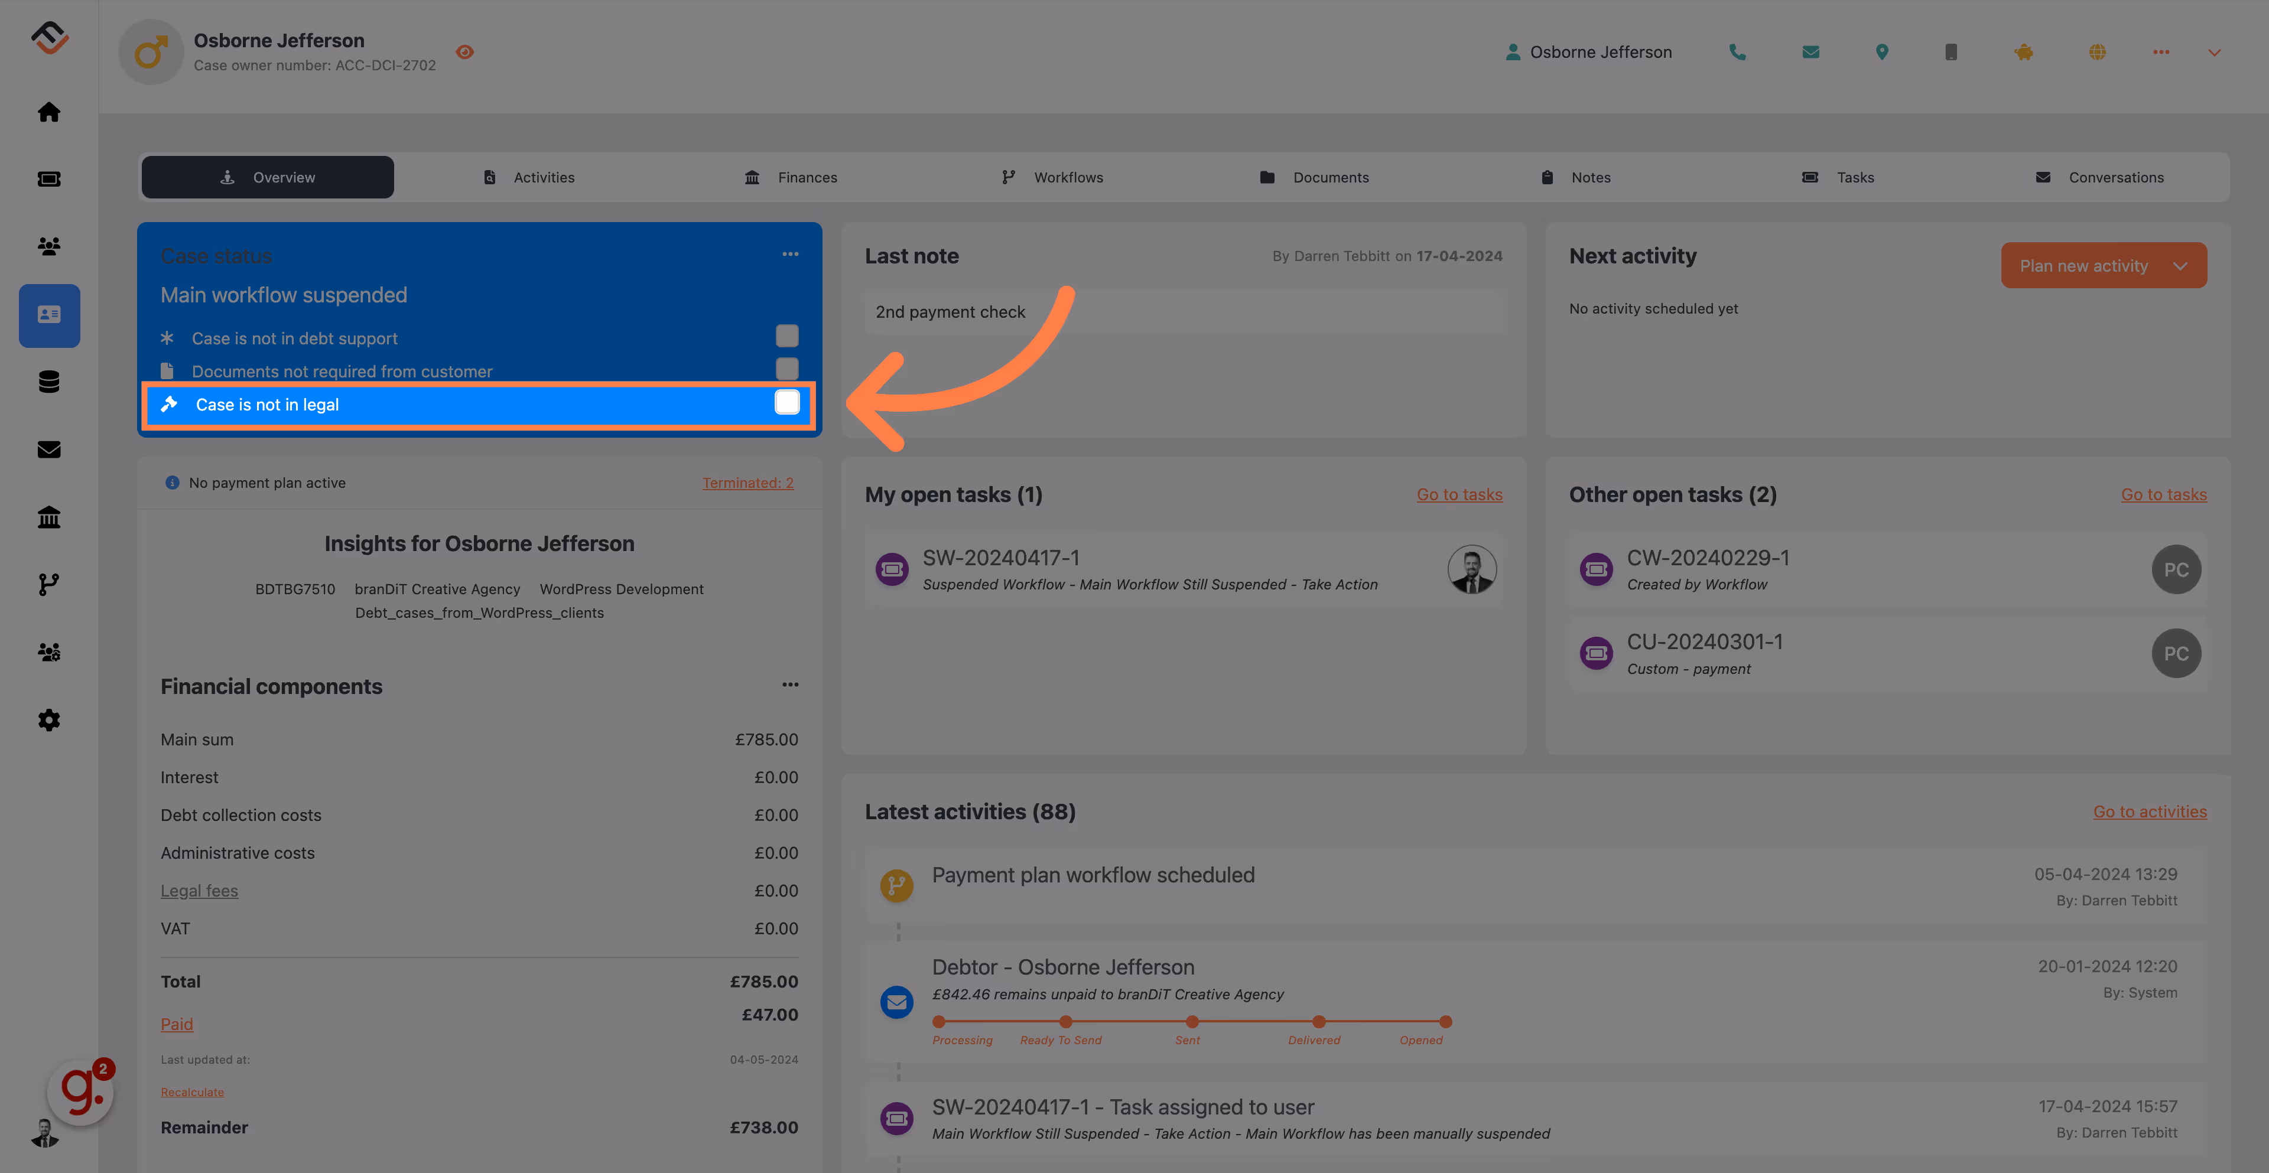Expand the header chevron at top right
The height and width of the screenshot is (1173, 2269).
[x=2215, y=52]
